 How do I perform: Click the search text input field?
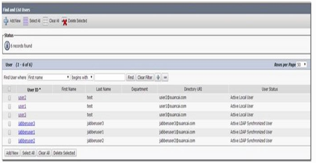coord(110,77)
